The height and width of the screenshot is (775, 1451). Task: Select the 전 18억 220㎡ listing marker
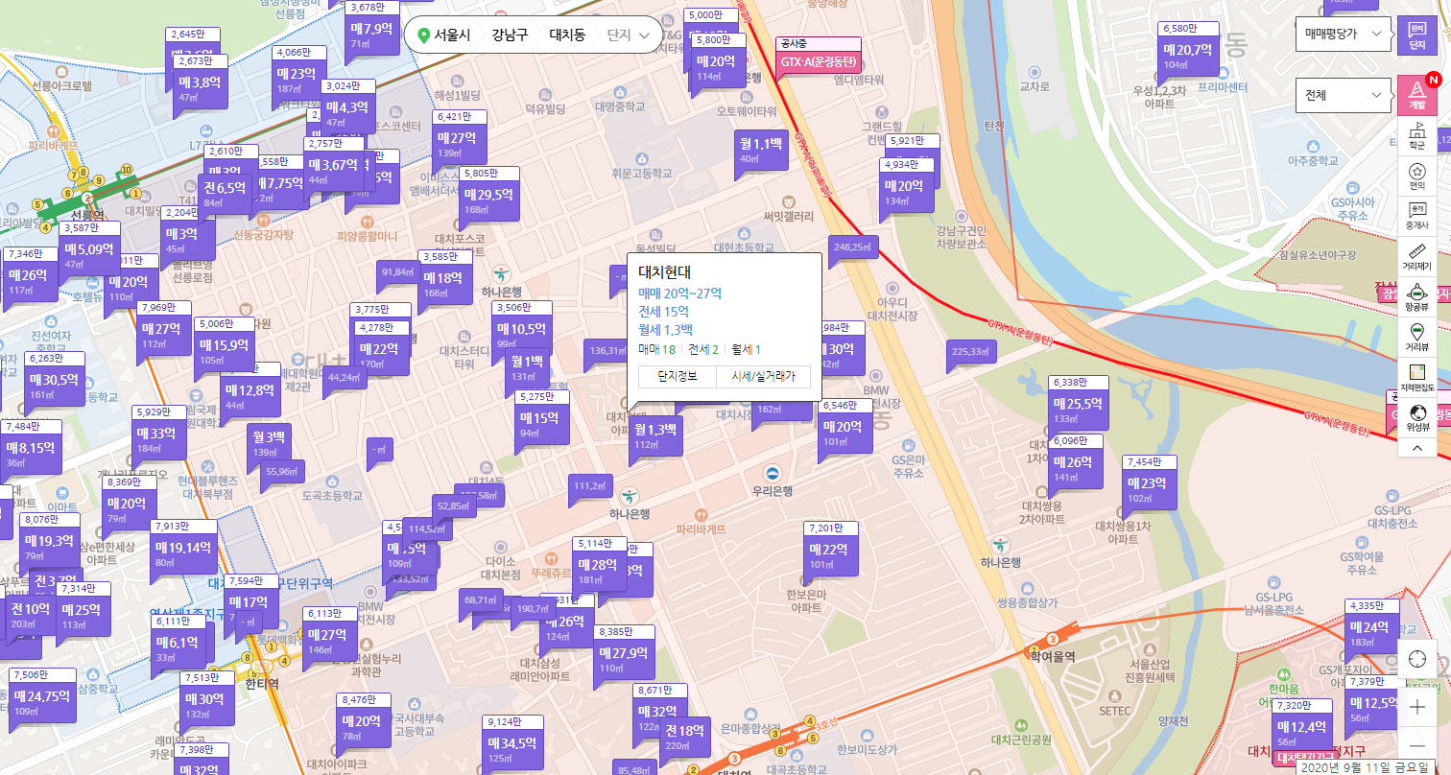(686, 737)
